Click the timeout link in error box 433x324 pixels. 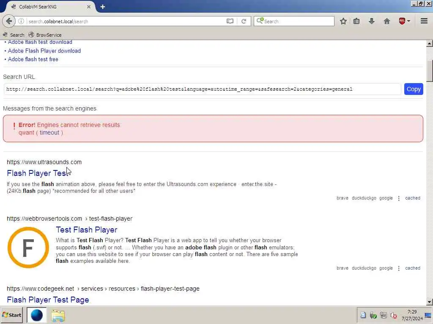49,132
